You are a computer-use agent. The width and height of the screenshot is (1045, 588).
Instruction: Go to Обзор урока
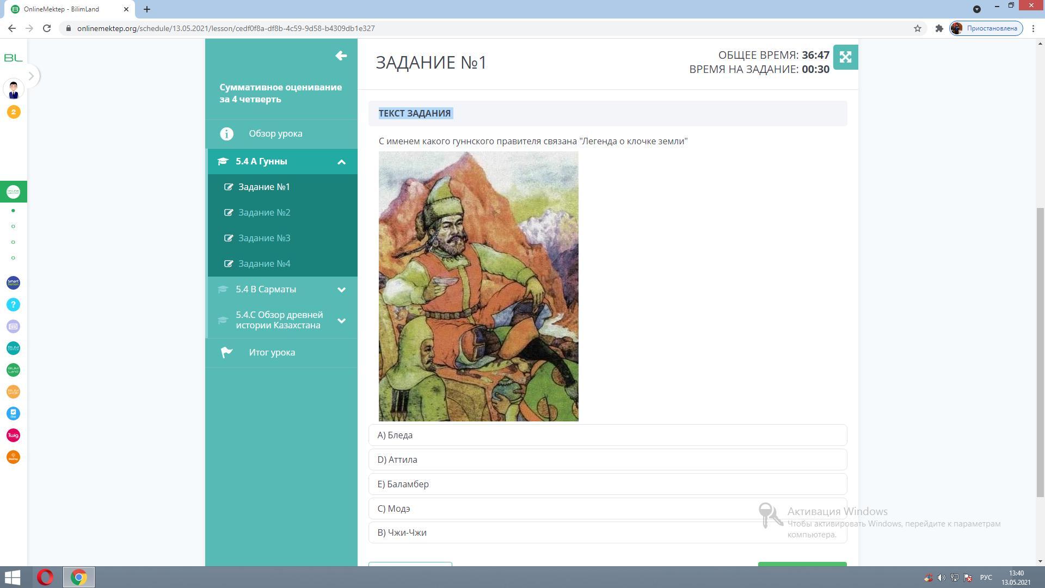[x=275, y=133]
